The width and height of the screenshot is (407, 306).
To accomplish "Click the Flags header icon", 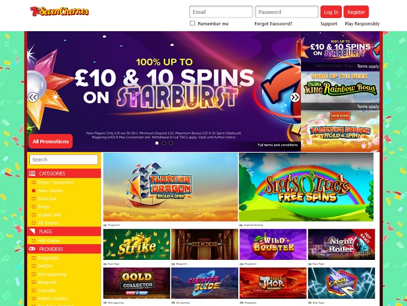I will (x=32, y=231).
